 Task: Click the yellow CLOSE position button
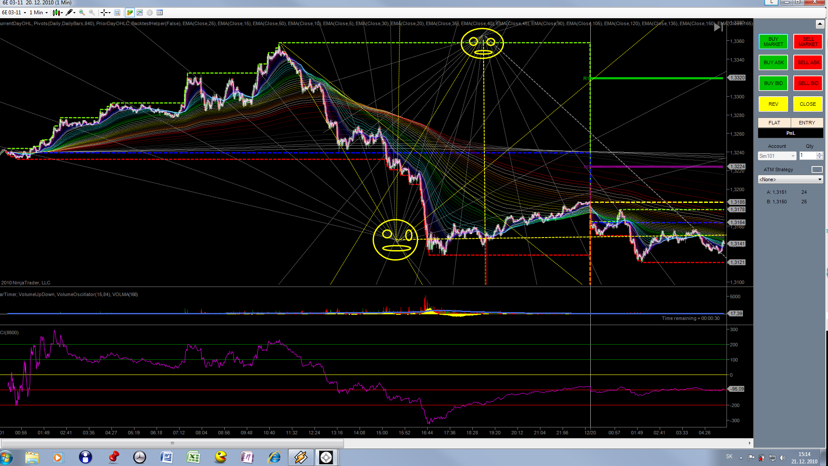[808, 104]
